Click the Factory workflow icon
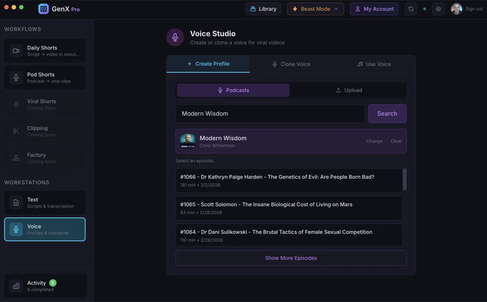Screen dimensions: 487x302 coord(16,158)
